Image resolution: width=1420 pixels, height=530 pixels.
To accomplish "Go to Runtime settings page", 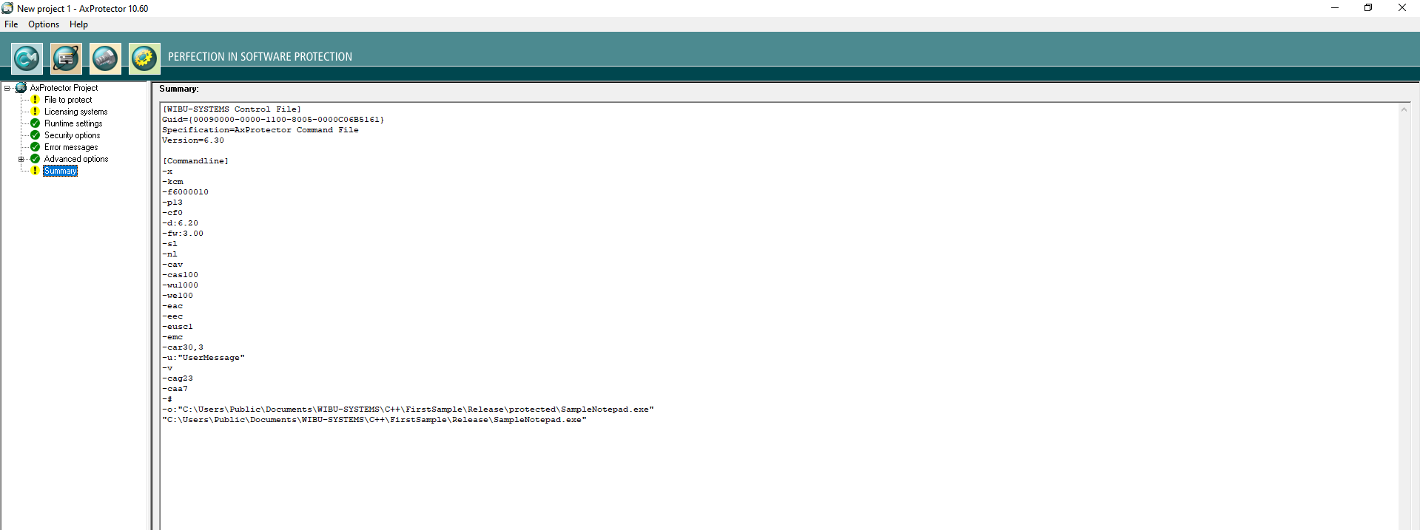I will coord(73,123).
